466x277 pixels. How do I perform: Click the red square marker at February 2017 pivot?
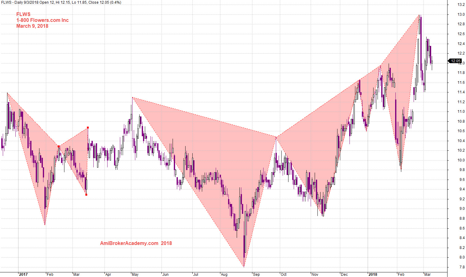pos(59,146)
